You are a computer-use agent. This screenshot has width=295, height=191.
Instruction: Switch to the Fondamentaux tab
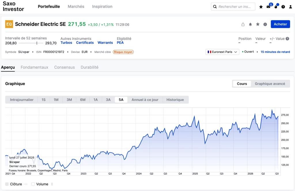35,67
